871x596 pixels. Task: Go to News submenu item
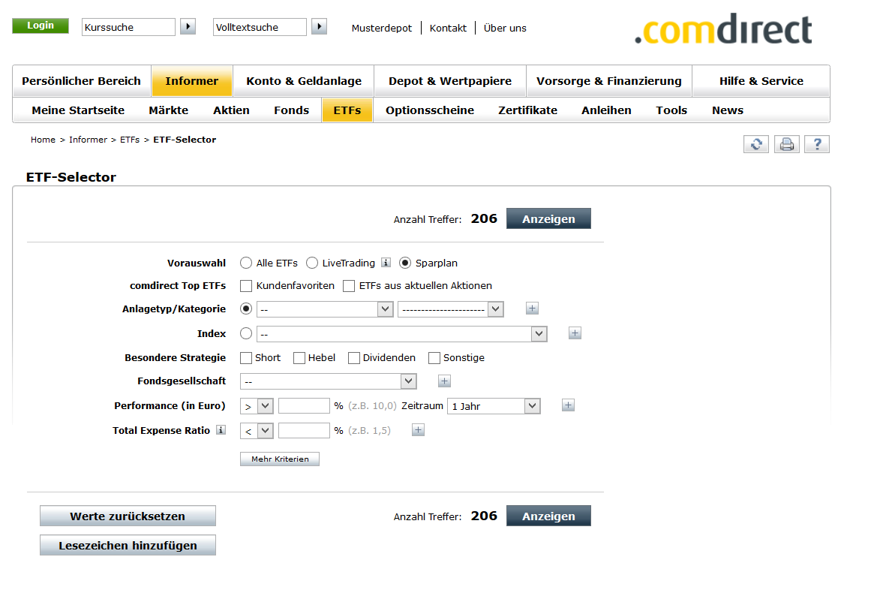coord(728,110)
